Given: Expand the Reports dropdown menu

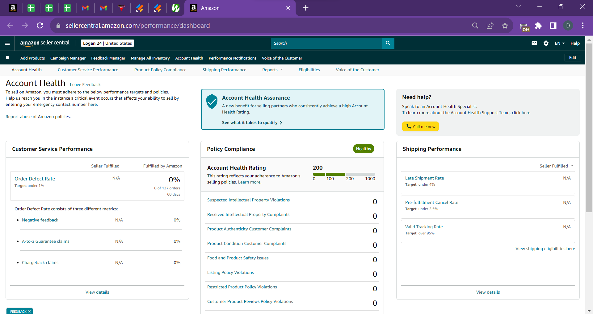Looking at the screenshot, I should click(272, 70).
